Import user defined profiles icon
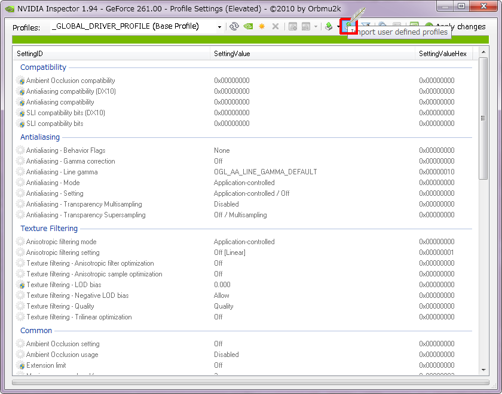The width and height of the screenshot is (502, 394). [x=348, y=26]
